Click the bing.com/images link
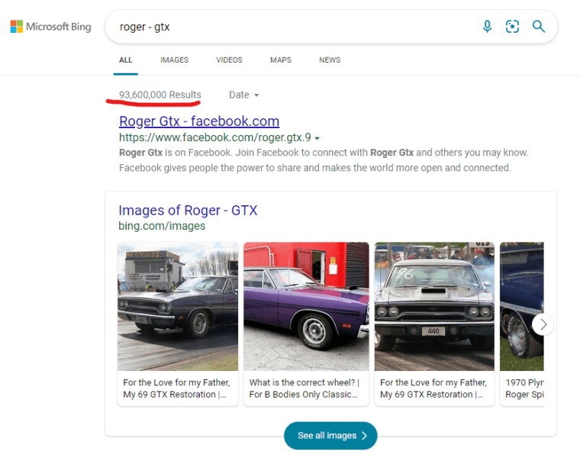The height and width of the screenshot is (458, 580). pyautogui.click(x=162, y=226)
